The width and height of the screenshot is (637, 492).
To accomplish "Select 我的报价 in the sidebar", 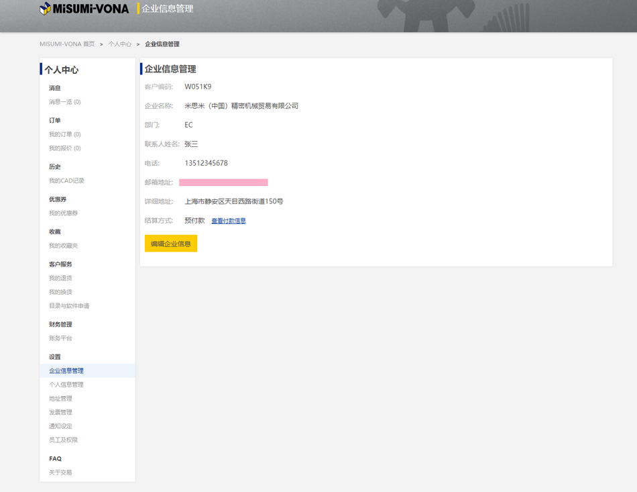I will pyautogui.click(x=64, y=148).
